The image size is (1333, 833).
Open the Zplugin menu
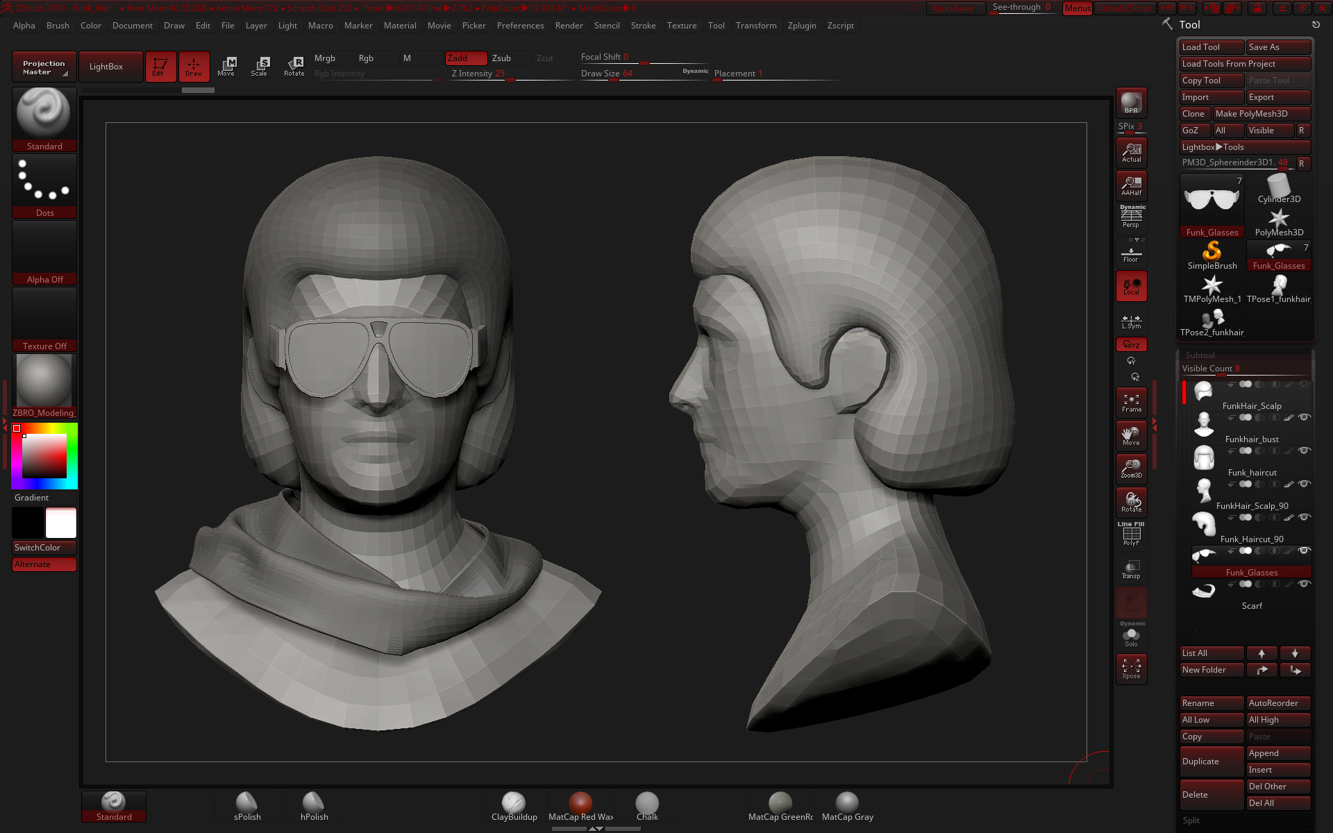pyautogui.click(x=801, y=26)
